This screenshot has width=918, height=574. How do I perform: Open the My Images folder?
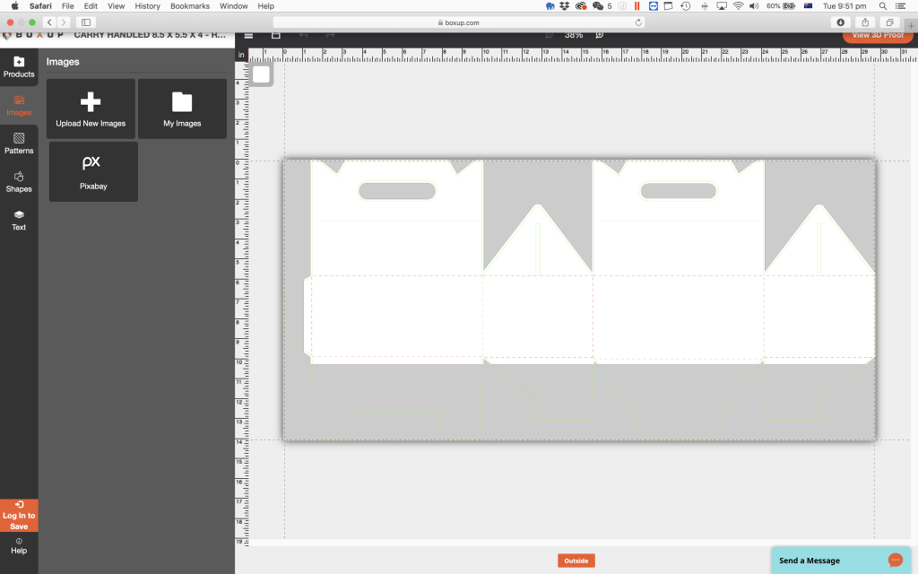(182, 109)
